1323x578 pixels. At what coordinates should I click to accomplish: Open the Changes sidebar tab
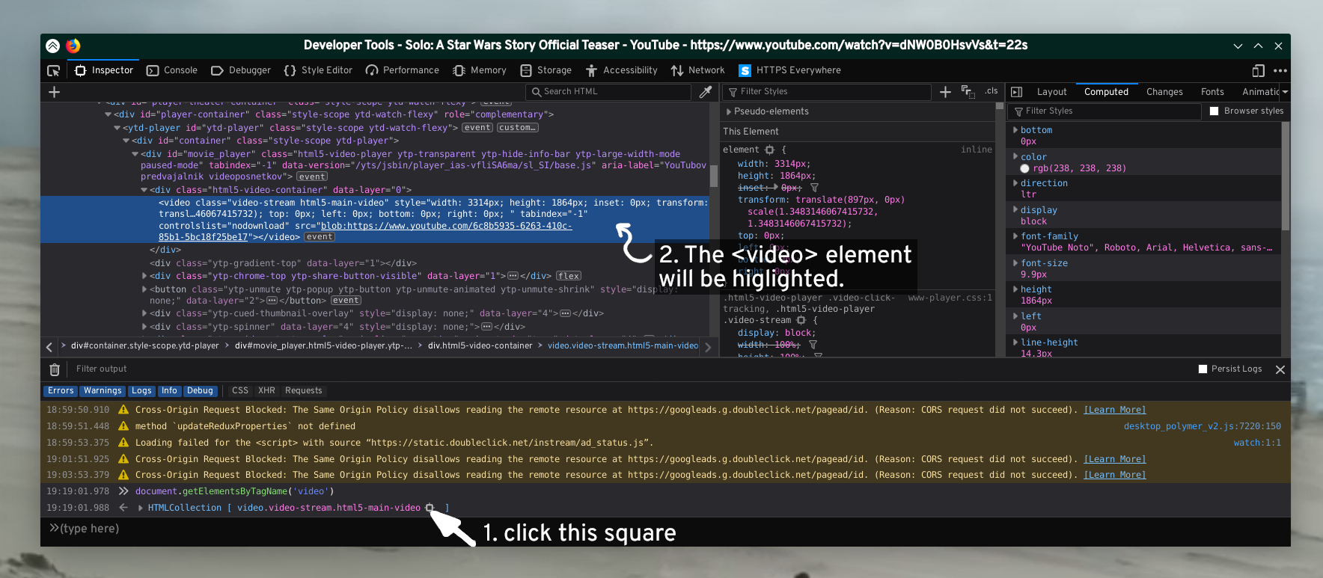[x=1164, y=92]
